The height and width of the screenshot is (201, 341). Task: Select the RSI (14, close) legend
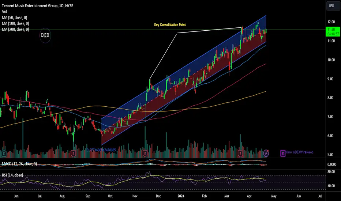(x=12, y=175)
